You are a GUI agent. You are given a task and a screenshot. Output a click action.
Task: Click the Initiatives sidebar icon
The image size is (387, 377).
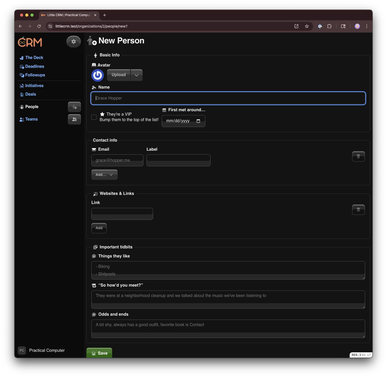(22, 85)
